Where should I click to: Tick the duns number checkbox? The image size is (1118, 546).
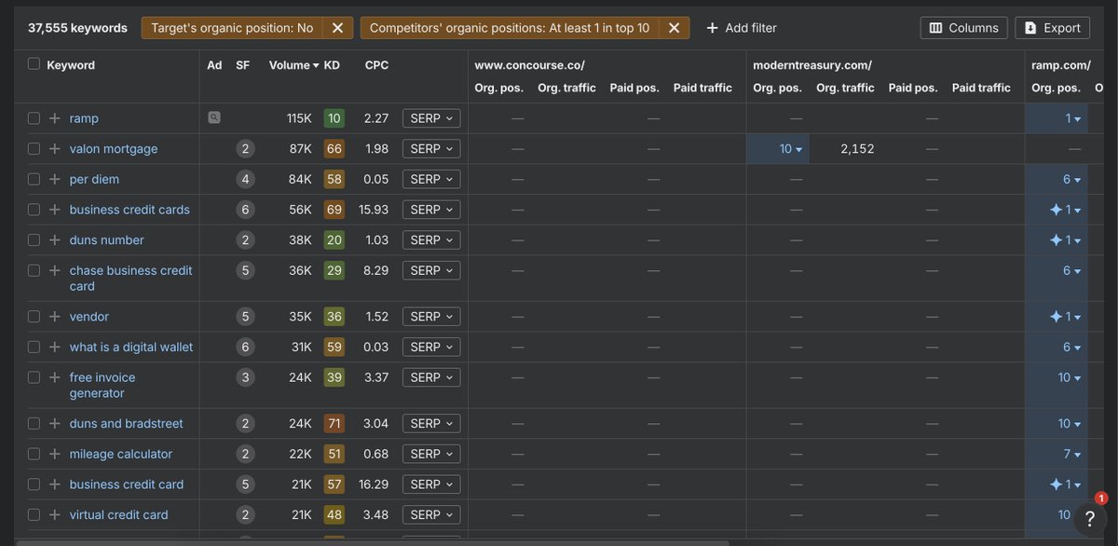[34, 240]
